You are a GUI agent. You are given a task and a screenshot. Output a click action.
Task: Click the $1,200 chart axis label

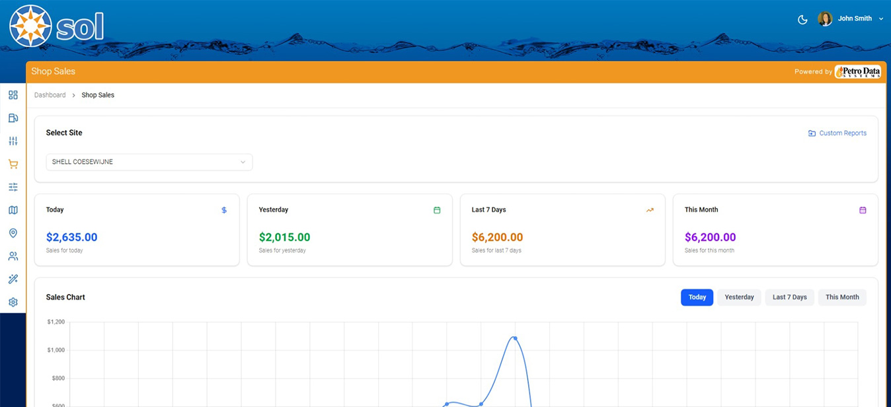pos(56,322)
